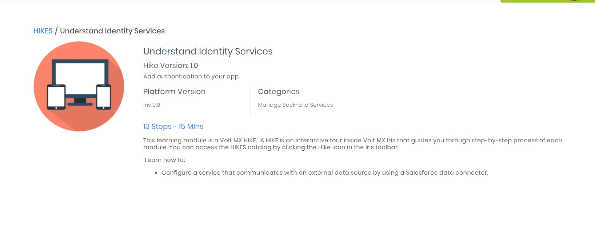The width and height of the screenshot is (595, 236).
Task: Click the Add authentication to your app text
Action: 192,76
